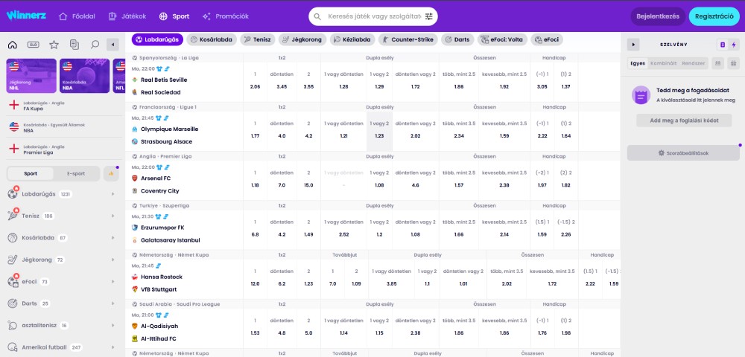This screenshot has height=357, width=745.
Task: Open the Real Betis Seville match
Action: 164,80
